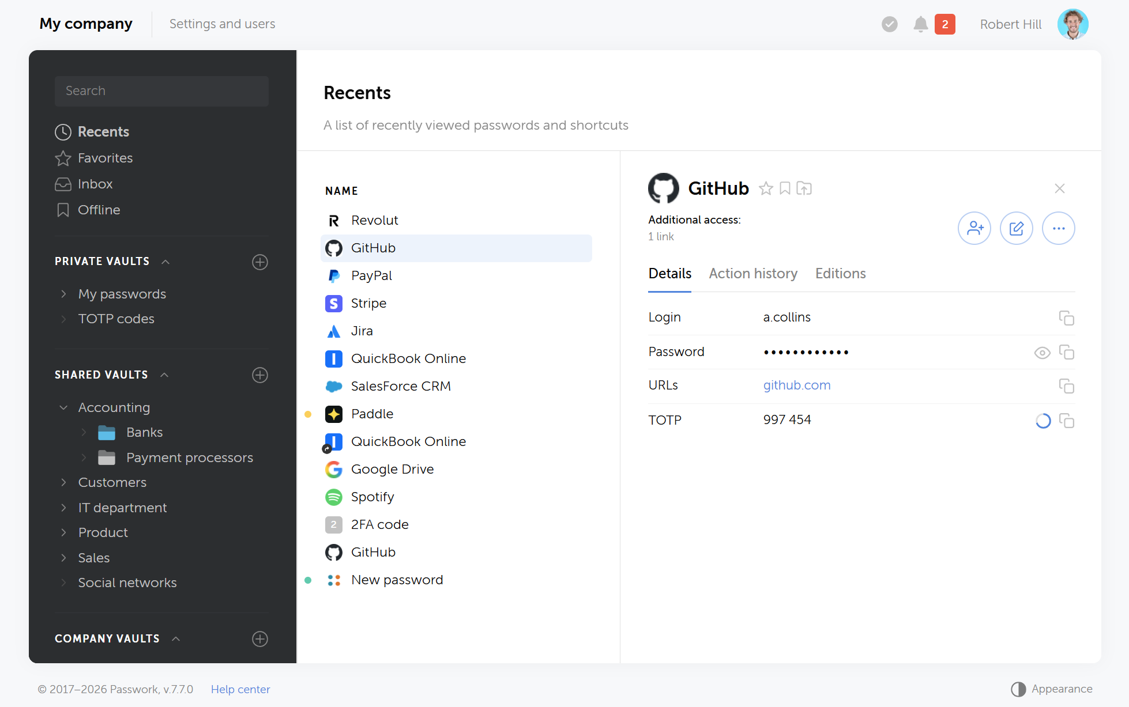This screenshot has height=707, width=1129.
Task: Click the red notification count badge
Action: [944, 24]
